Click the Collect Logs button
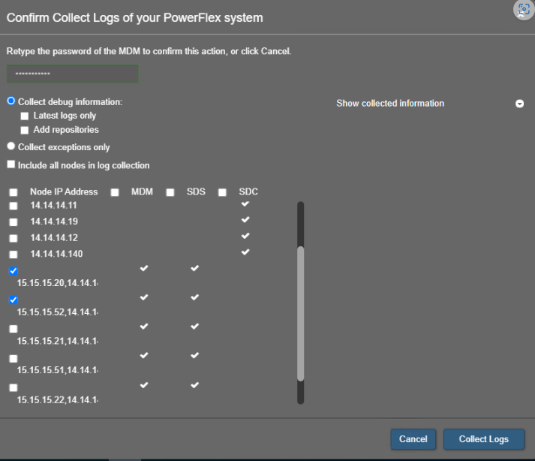The height and width of the screenshot is (461, 535). (x=483, y=439)
